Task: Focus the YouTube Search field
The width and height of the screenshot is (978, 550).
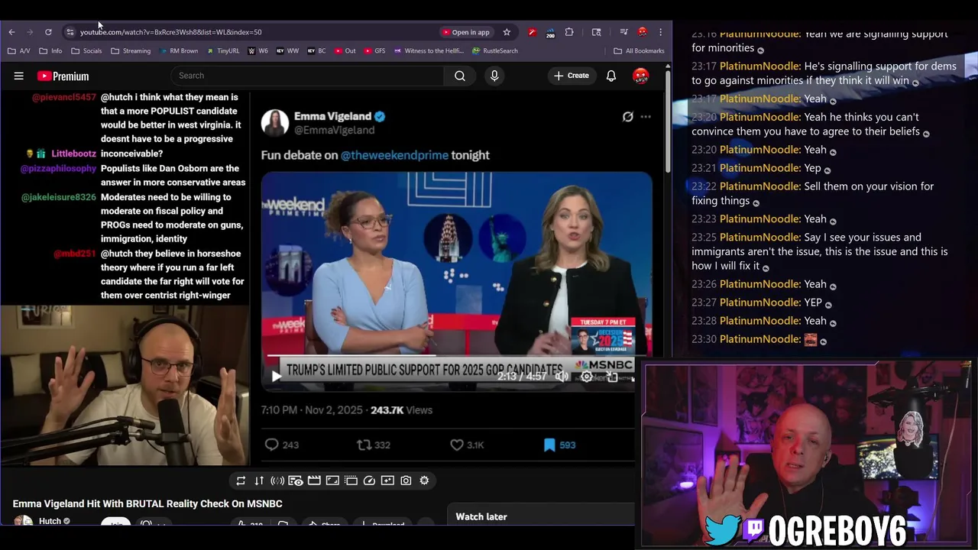Action: click(307, 76)
